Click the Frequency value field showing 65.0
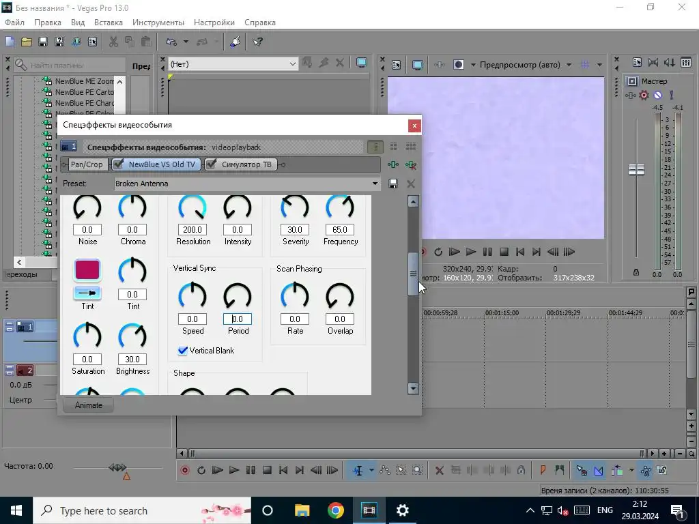The image size is (699, 524). pyautogui.click(x=340, y=229)
